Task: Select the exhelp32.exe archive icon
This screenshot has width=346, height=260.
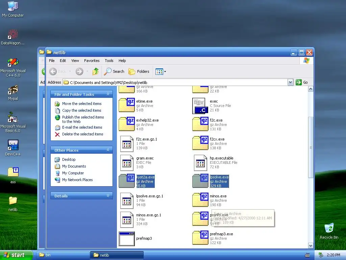Action: 127,124
